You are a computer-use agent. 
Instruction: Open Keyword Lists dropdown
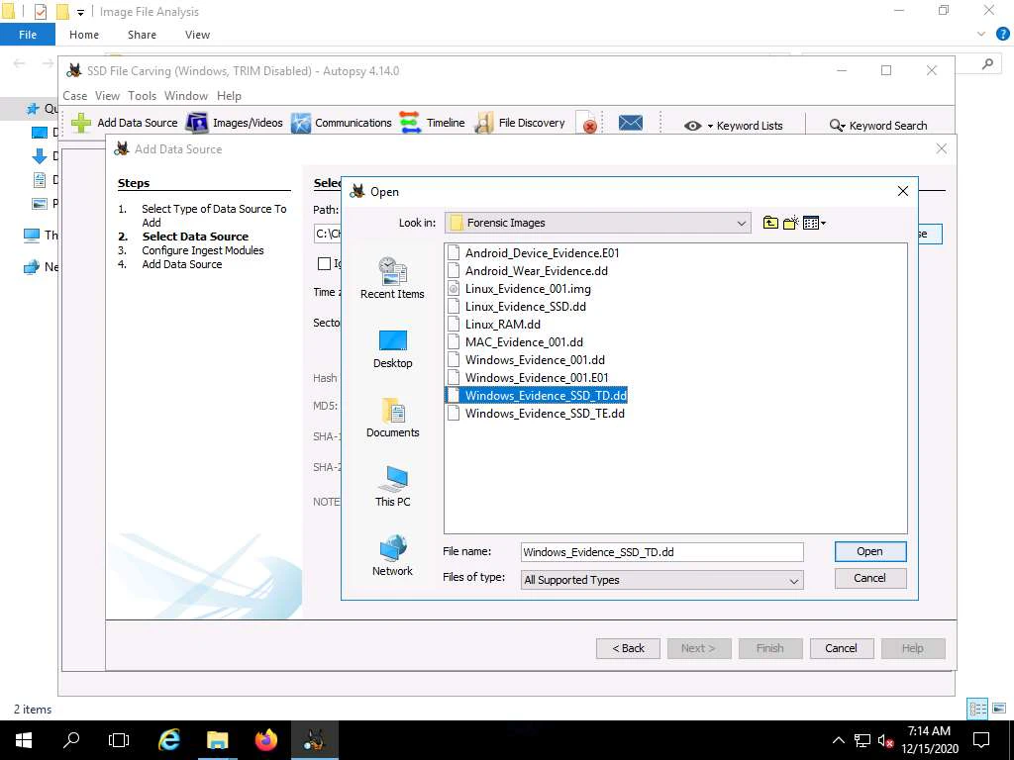[734, 126]
